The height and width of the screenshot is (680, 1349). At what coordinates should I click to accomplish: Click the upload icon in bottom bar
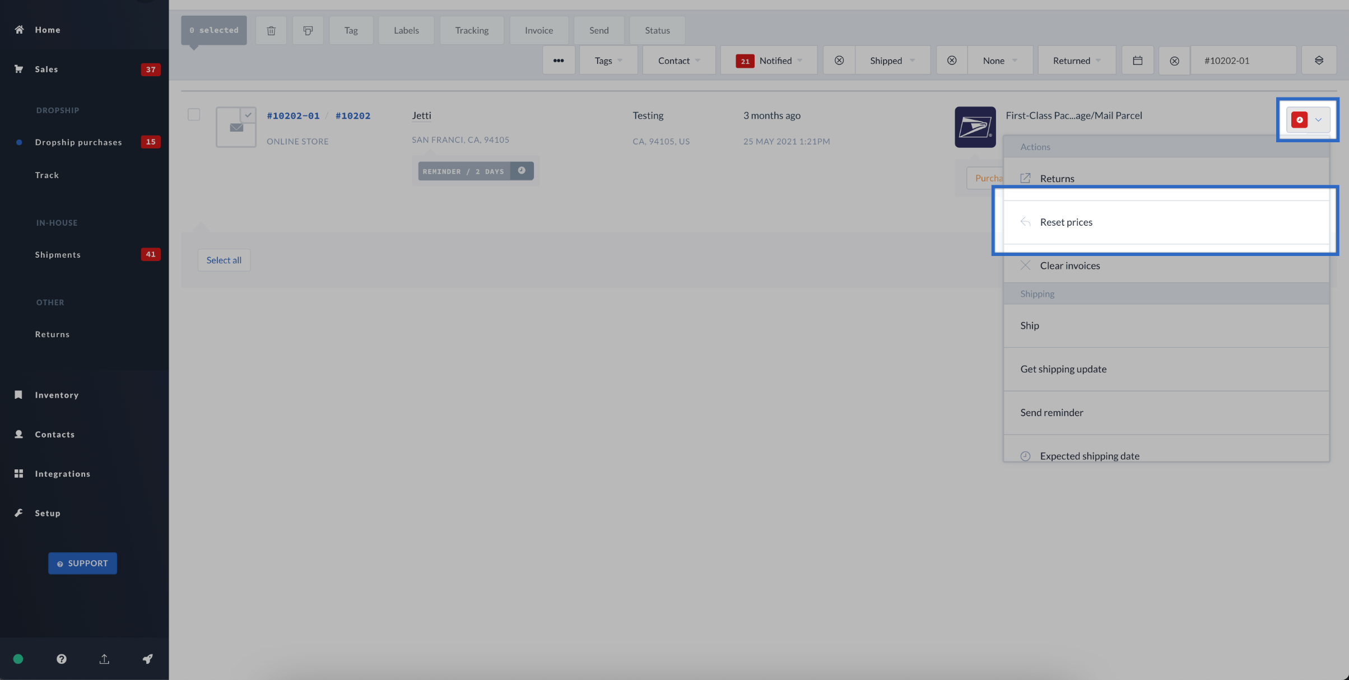tap(104, 659)
